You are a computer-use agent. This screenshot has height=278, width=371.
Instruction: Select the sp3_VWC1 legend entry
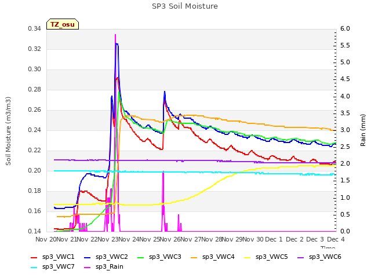pyautogui.click(x=53, y=257)
